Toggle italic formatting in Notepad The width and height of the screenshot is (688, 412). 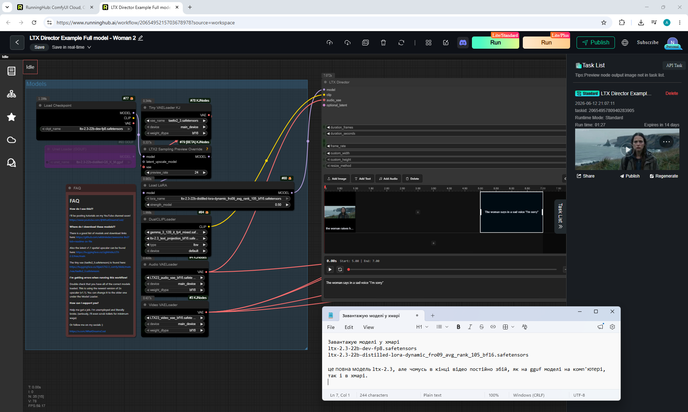click(x=470, y=327)
